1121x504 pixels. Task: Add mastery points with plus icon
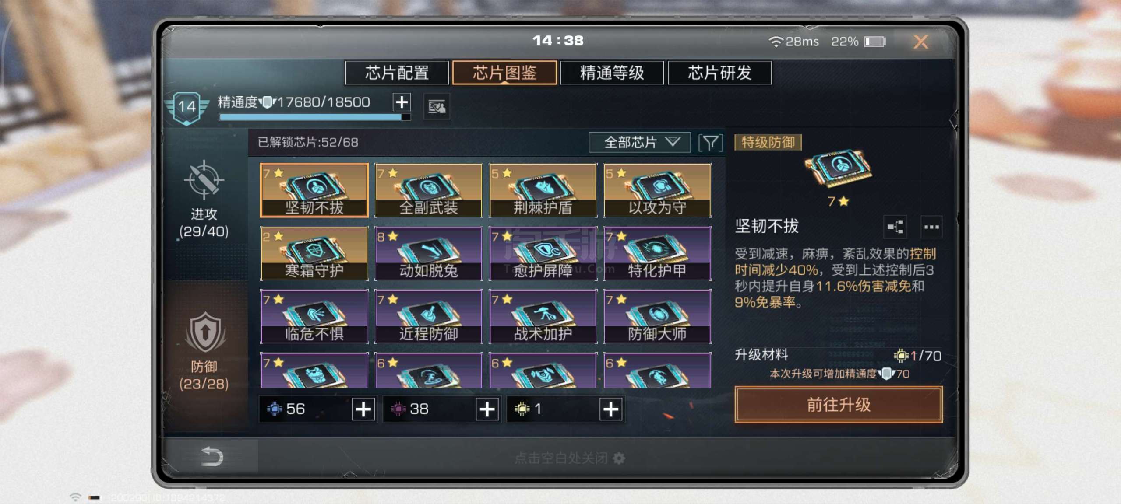402,102
